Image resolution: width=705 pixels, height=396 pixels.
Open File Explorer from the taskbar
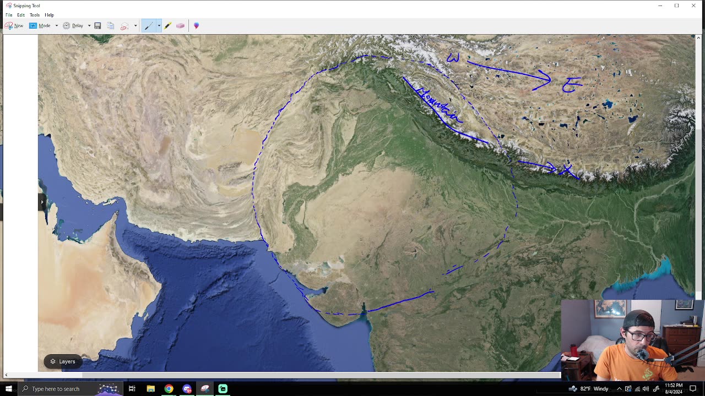(x=150, y=389)
